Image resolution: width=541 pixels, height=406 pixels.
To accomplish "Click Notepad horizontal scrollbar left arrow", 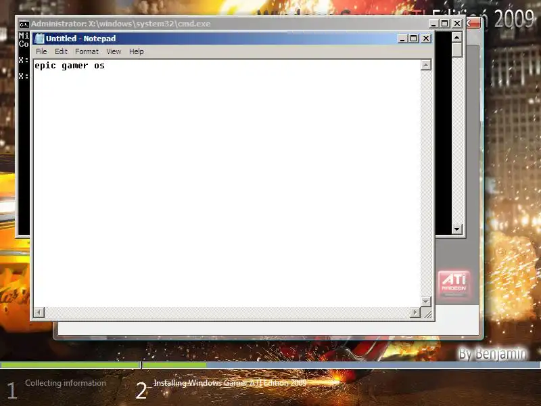I will (39, 313).
